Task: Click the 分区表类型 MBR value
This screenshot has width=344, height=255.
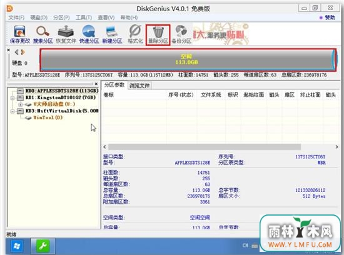Action: 321,163
